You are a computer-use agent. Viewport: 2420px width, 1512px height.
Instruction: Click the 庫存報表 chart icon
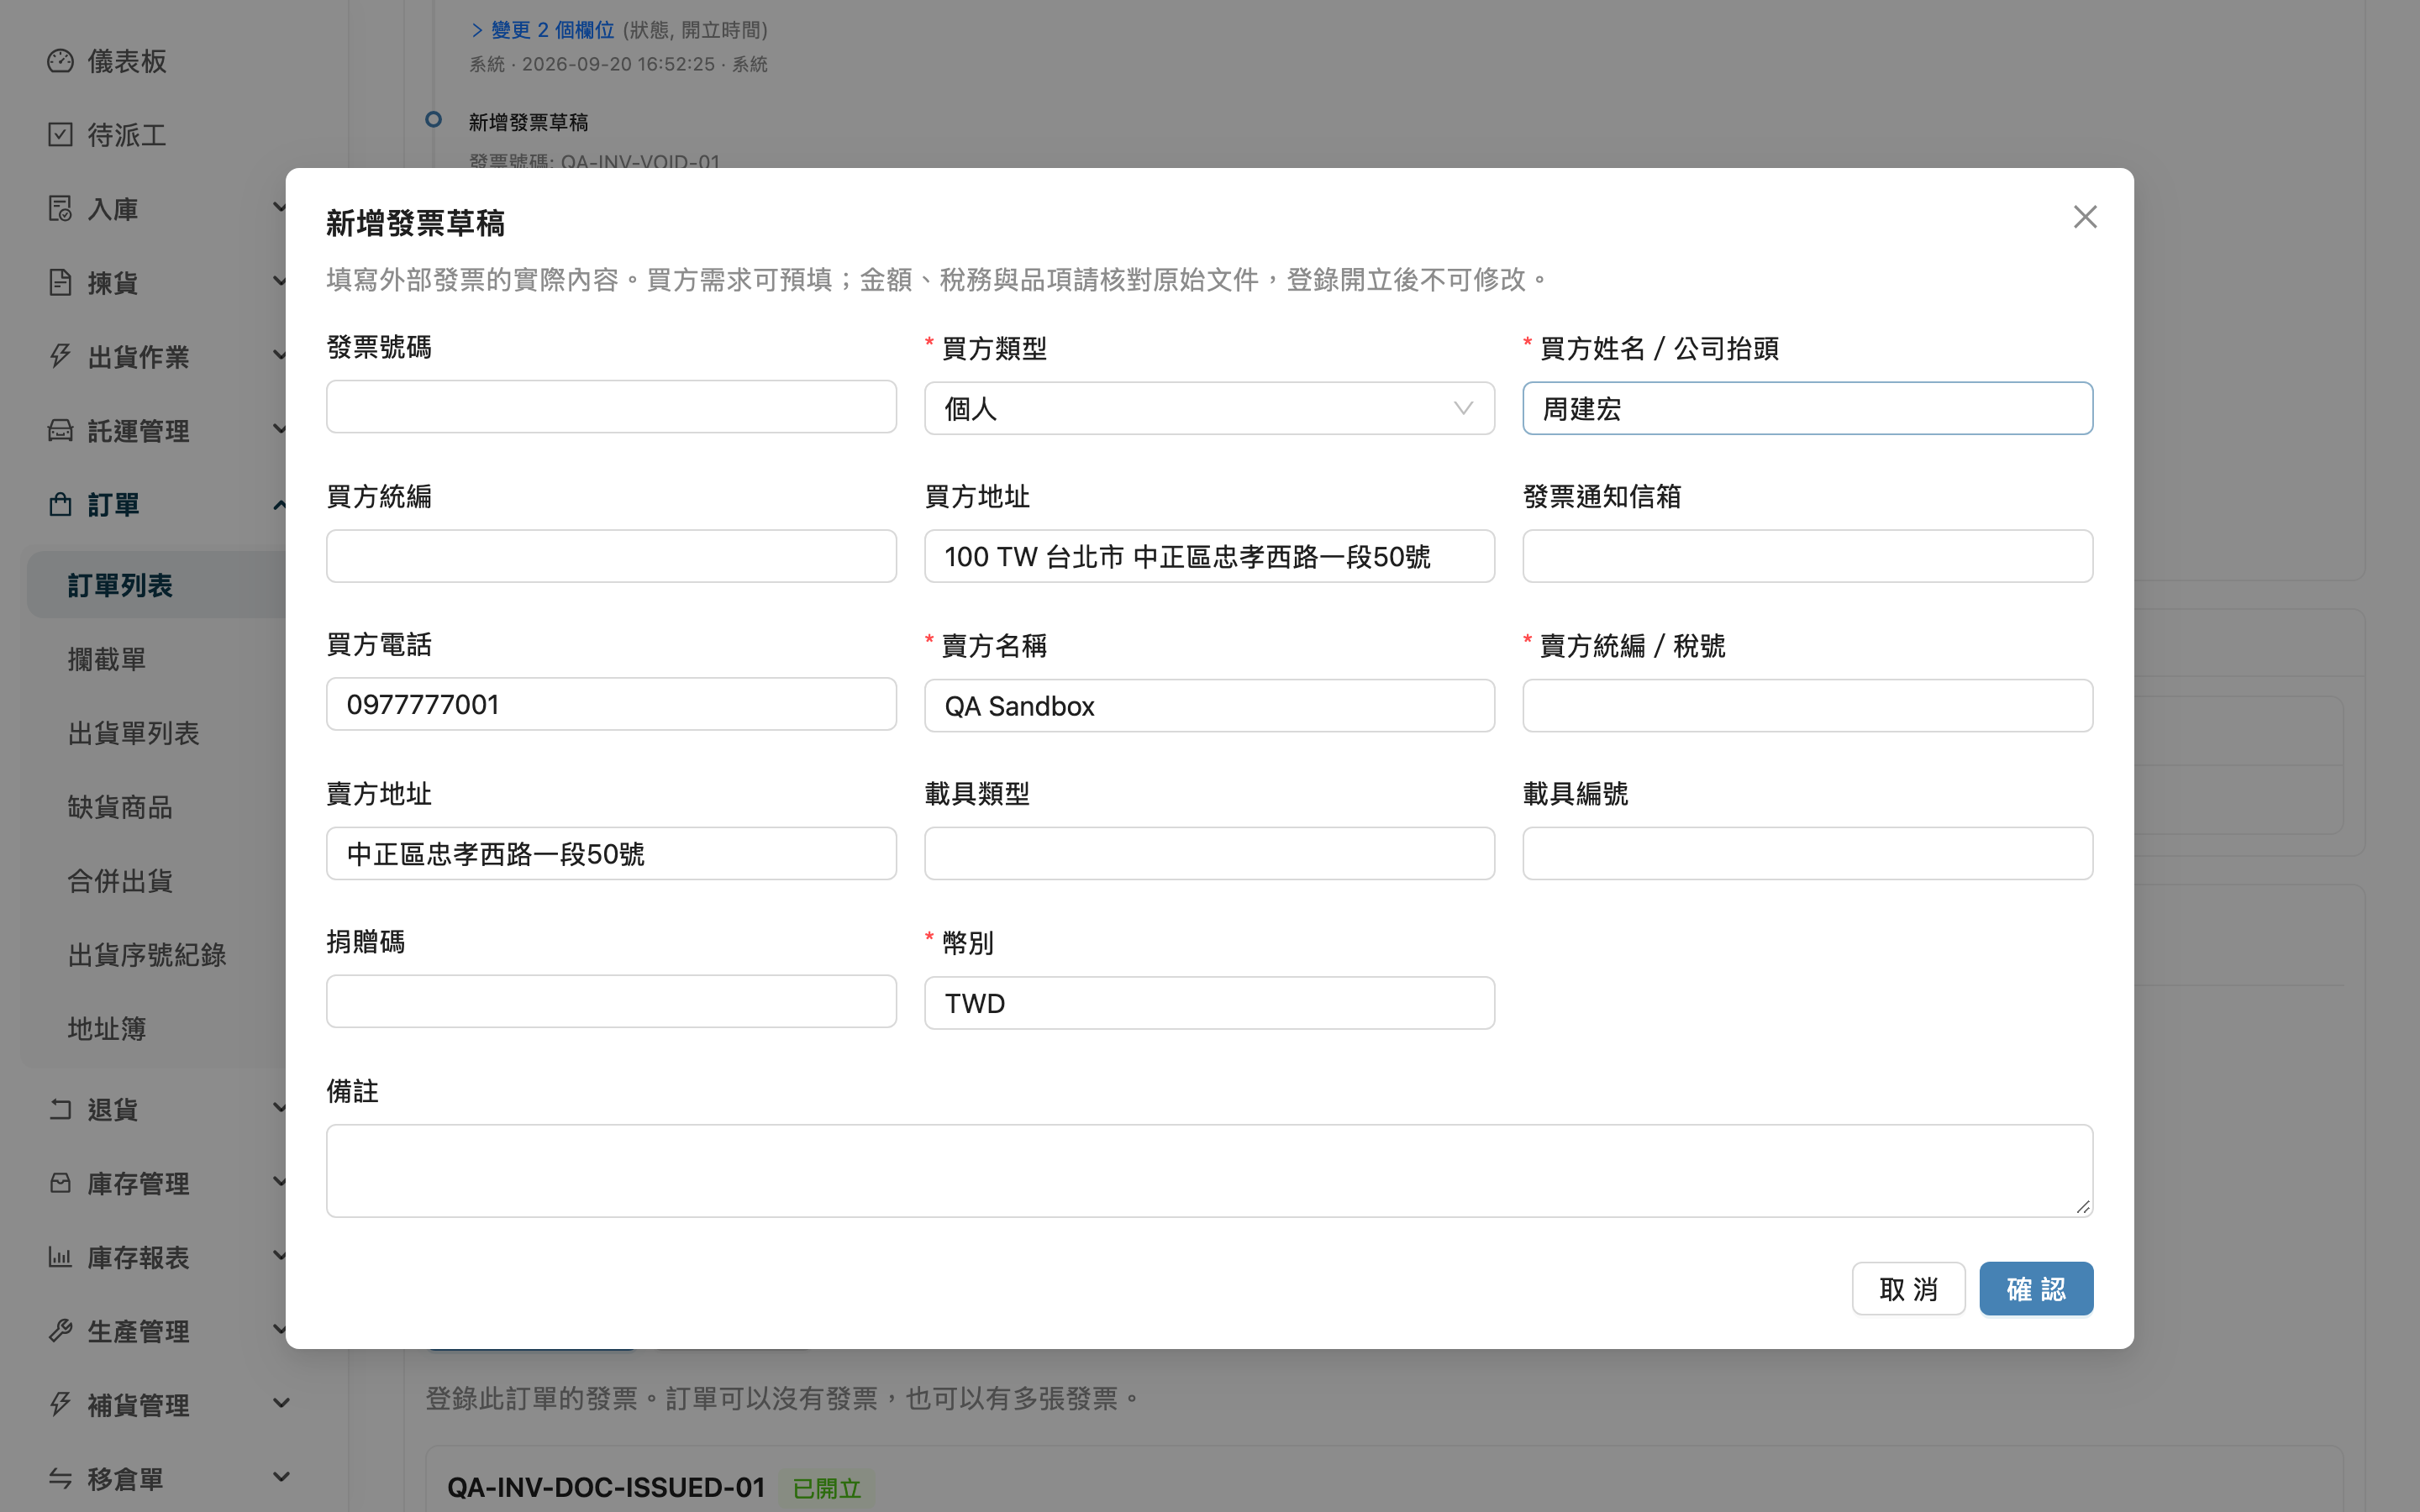pyautogui.click(x=60, y=1257)
